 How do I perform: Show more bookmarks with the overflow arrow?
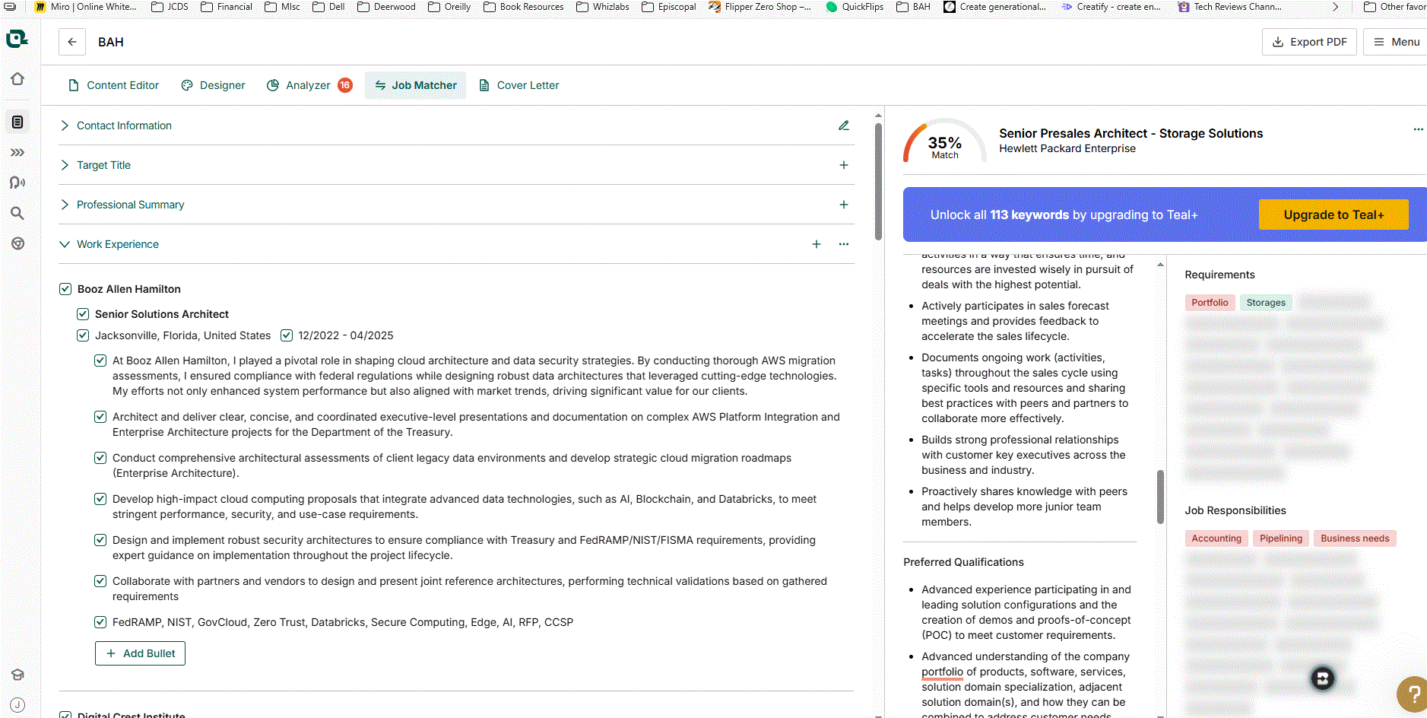coord(1335,7)
